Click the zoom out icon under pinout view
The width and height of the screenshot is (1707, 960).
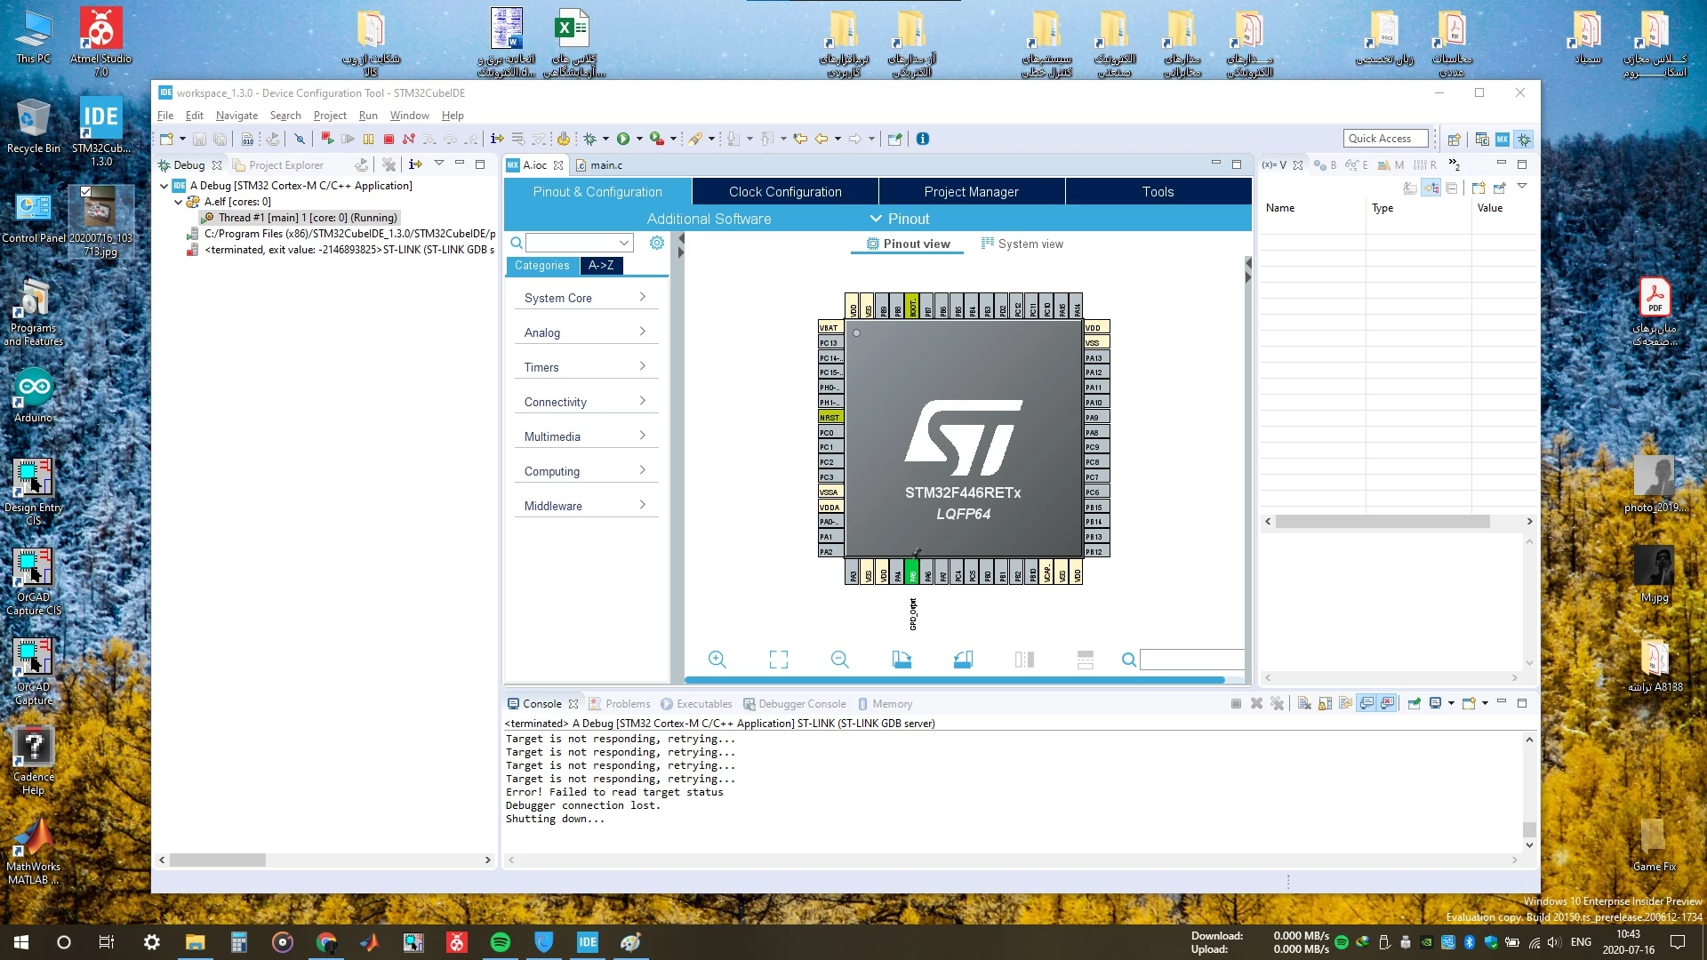(x=839, y=660)
